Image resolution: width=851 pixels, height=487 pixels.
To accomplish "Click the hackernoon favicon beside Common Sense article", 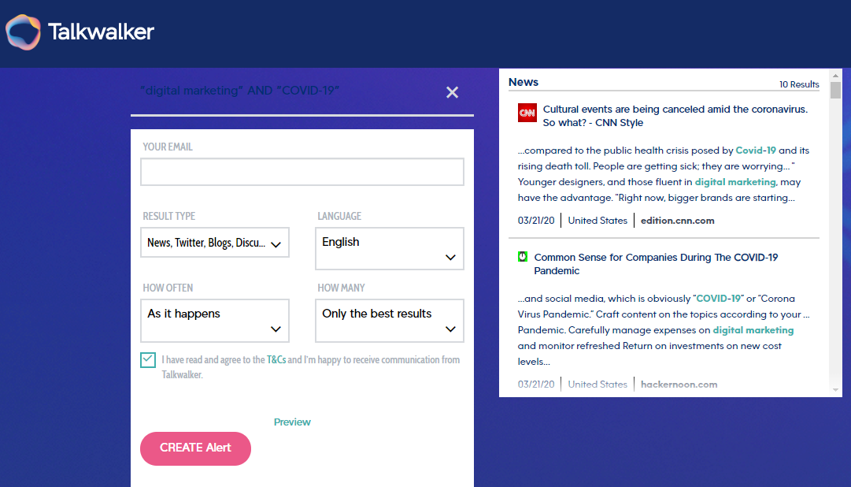I will (523, 257).
